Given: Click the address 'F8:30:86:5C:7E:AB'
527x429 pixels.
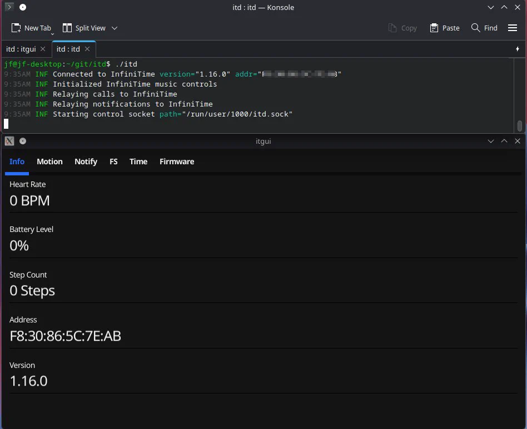Looking at the screenshot, I should pos(65,336).
